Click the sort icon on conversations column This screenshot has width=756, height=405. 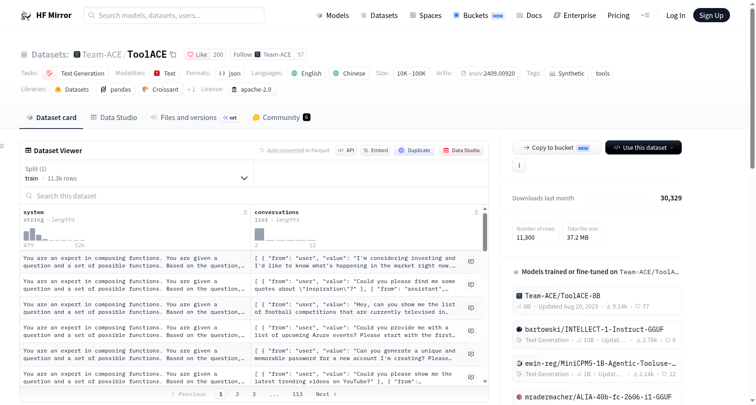(476, 213)
